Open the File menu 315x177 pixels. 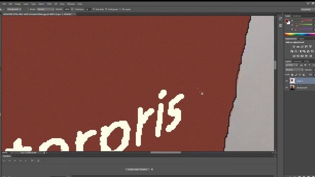pos(4,4)
